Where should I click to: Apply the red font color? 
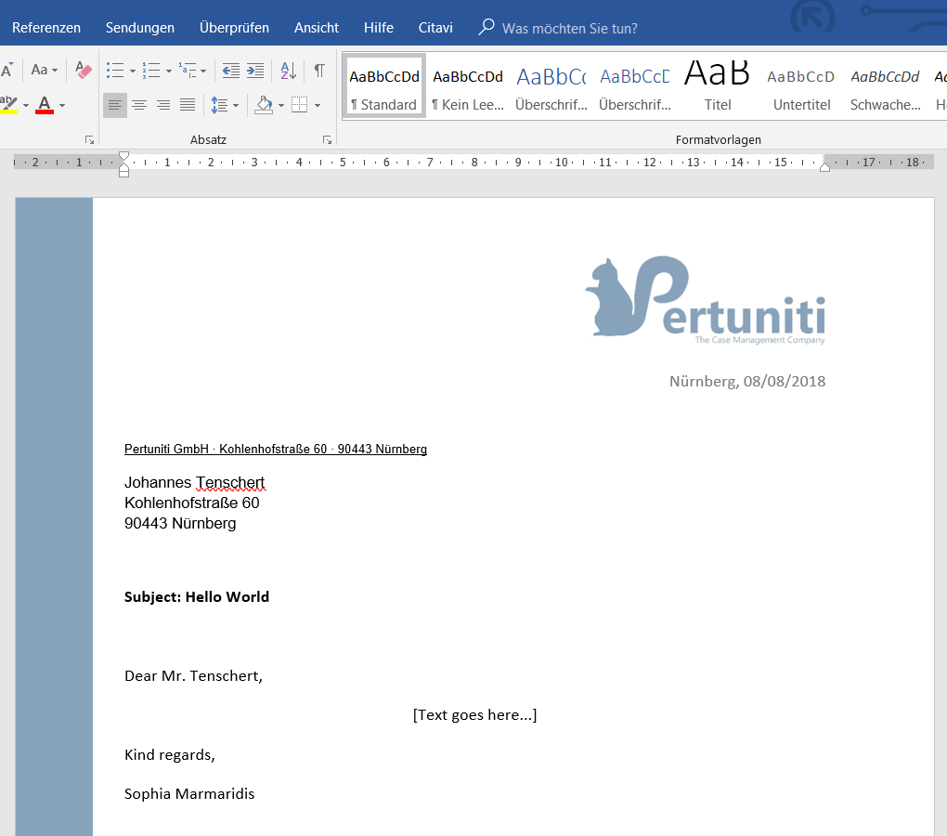[x=45, y=105]
